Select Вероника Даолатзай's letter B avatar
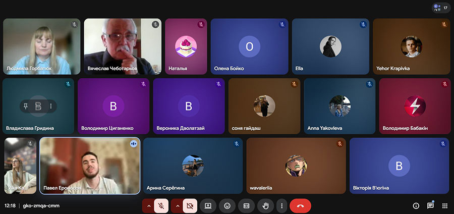Viewport: 454px width, 214px height. point(189,106)
